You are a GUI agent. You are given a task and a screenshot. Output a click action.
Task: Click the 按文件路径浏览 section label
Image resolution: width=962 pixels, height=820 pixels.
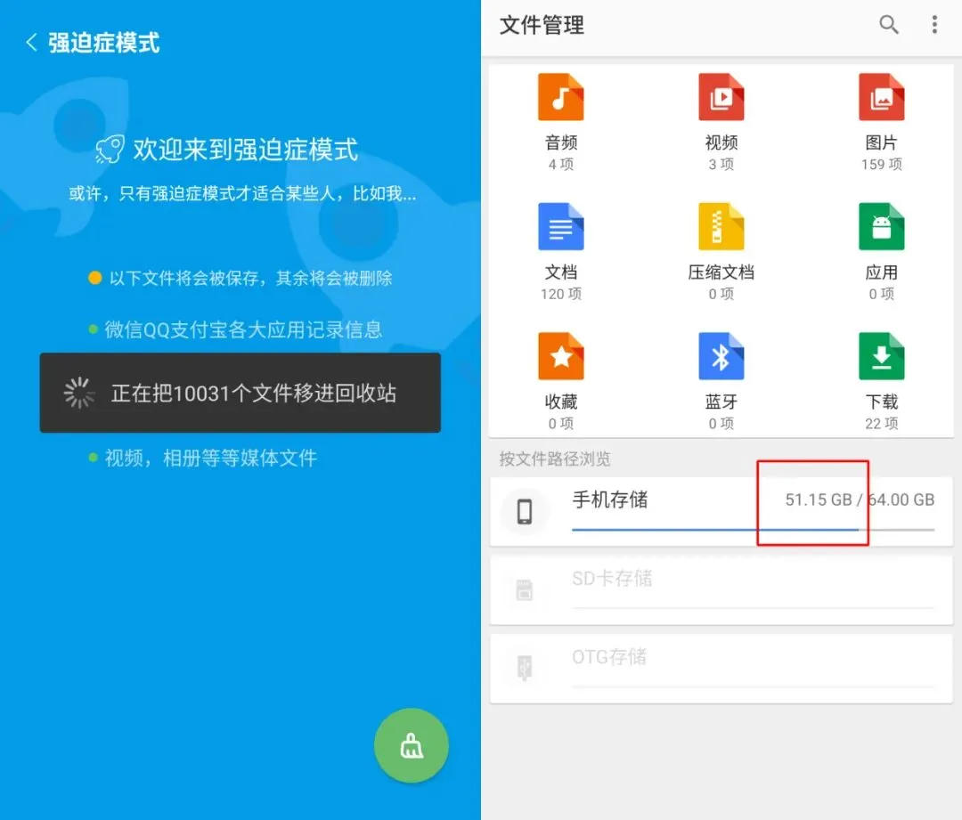coord(555,459)
